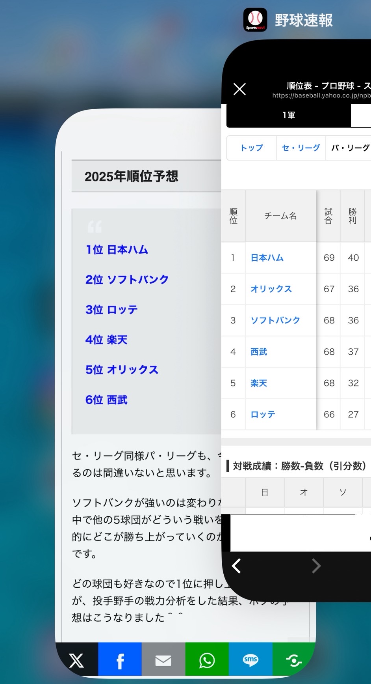Image resolution: width=371 pixels, height=684 pixels.
Task: Open the オリックス team link
Action: coord(271,289)
